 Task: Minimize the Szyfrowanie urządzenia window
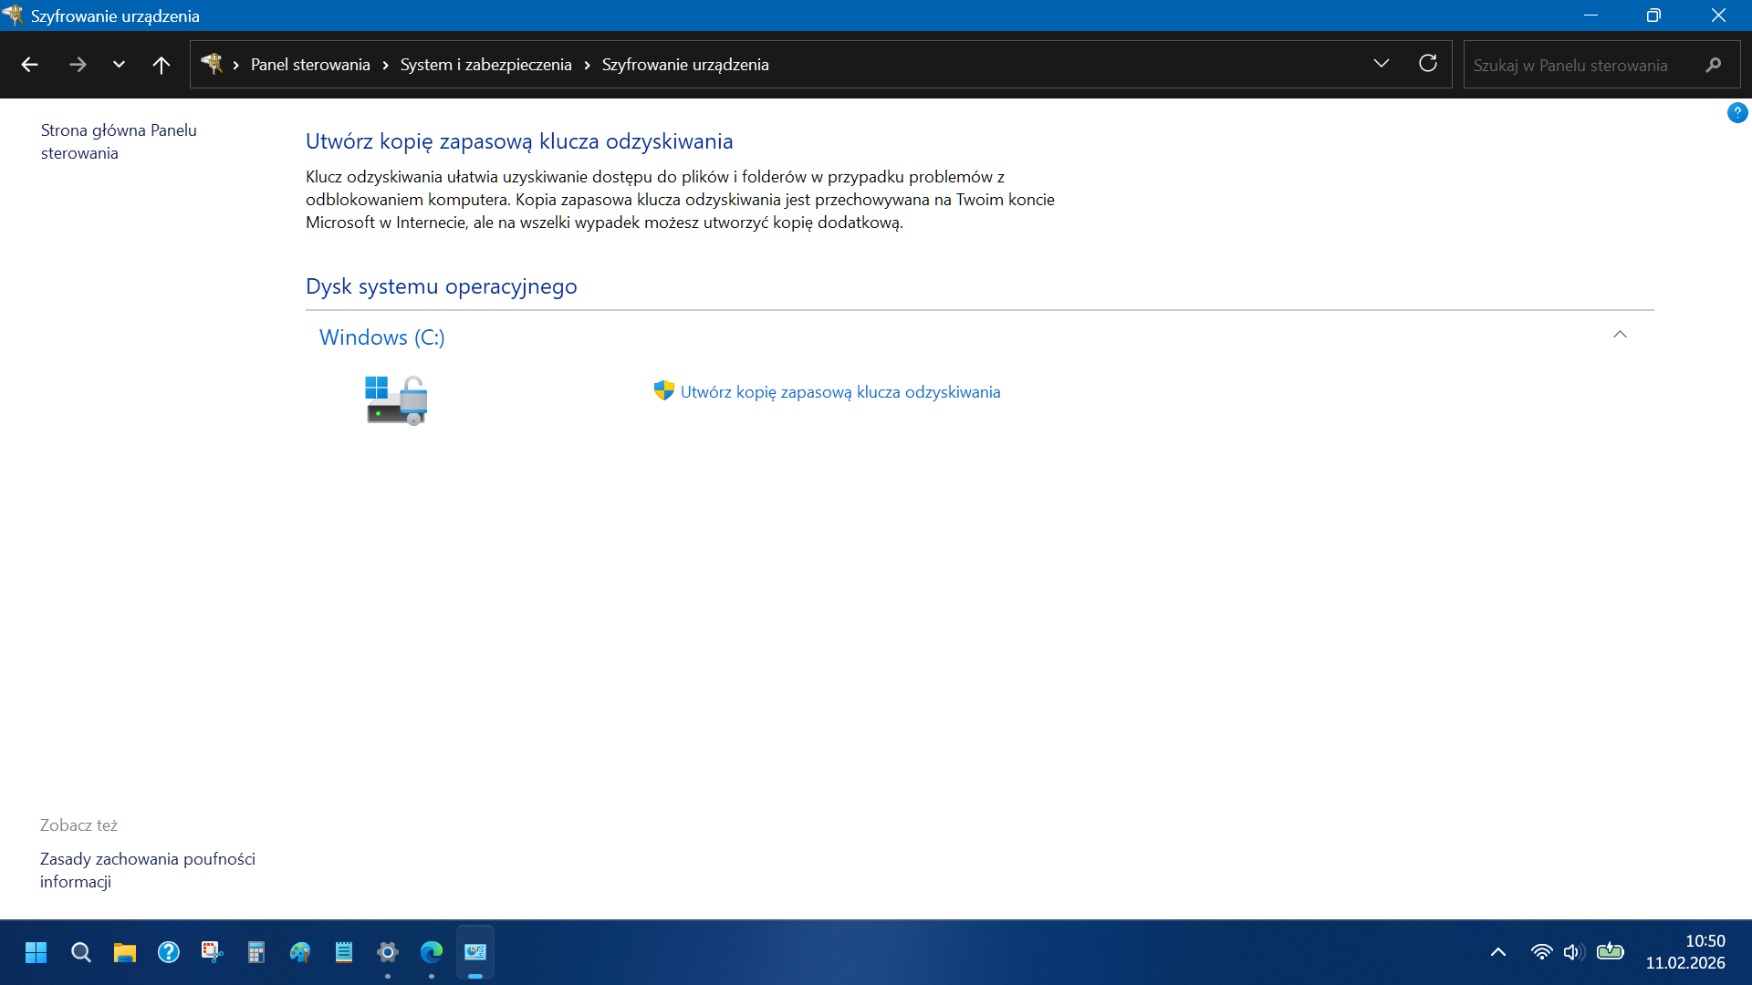pyautogui.click(x=1590, y=16)
